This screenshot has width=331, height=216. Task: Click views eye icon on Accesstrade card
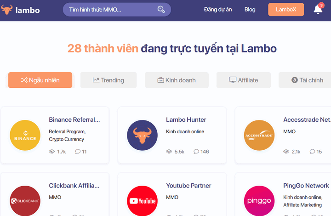pos(286,152)
